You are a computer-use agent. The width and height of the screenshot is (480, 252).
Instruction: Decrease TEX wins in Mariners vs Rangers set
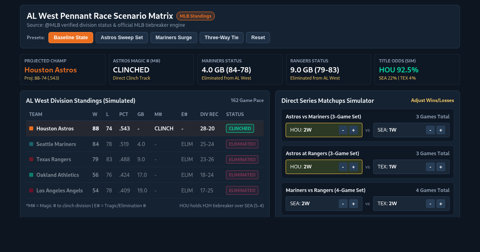tap(430, 204)
